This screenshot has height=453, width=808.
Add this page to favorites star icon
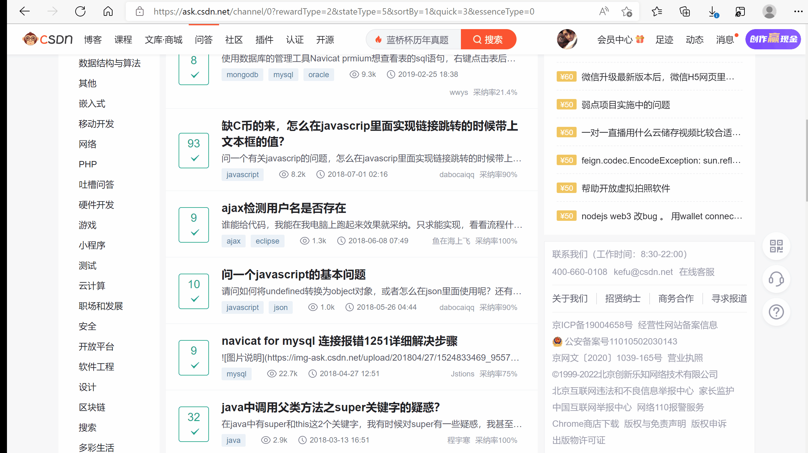pos(627,12)
